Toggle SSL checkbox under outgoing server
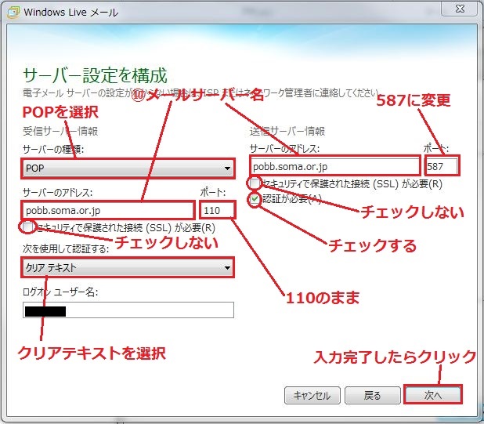This screenshot has height=424, width=484. click(255, 183)
